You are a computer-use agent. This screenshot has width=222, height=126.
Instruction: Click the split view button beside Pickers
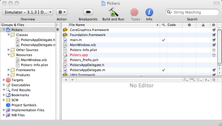[58, 30]
